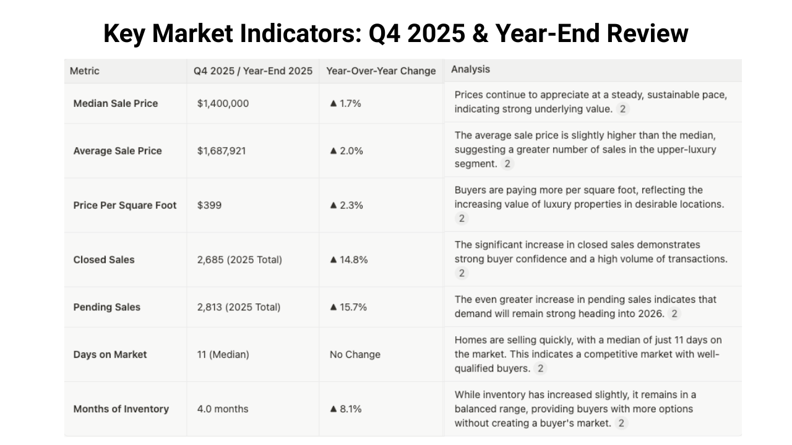This screenshot has height=445, width=792.
Task: Click the 'No Change' cell
Action: 355,355
